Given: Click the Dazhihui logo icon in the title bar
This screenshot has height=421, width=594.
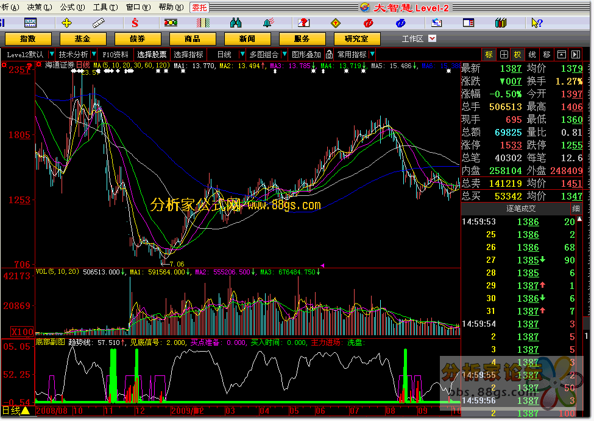Looking at the screenshot, I should (x=365, y=7).
